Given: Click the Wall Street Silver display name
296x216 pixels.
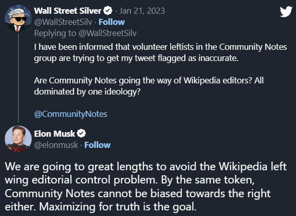Looking at the screenshot, I should point(68,11).
